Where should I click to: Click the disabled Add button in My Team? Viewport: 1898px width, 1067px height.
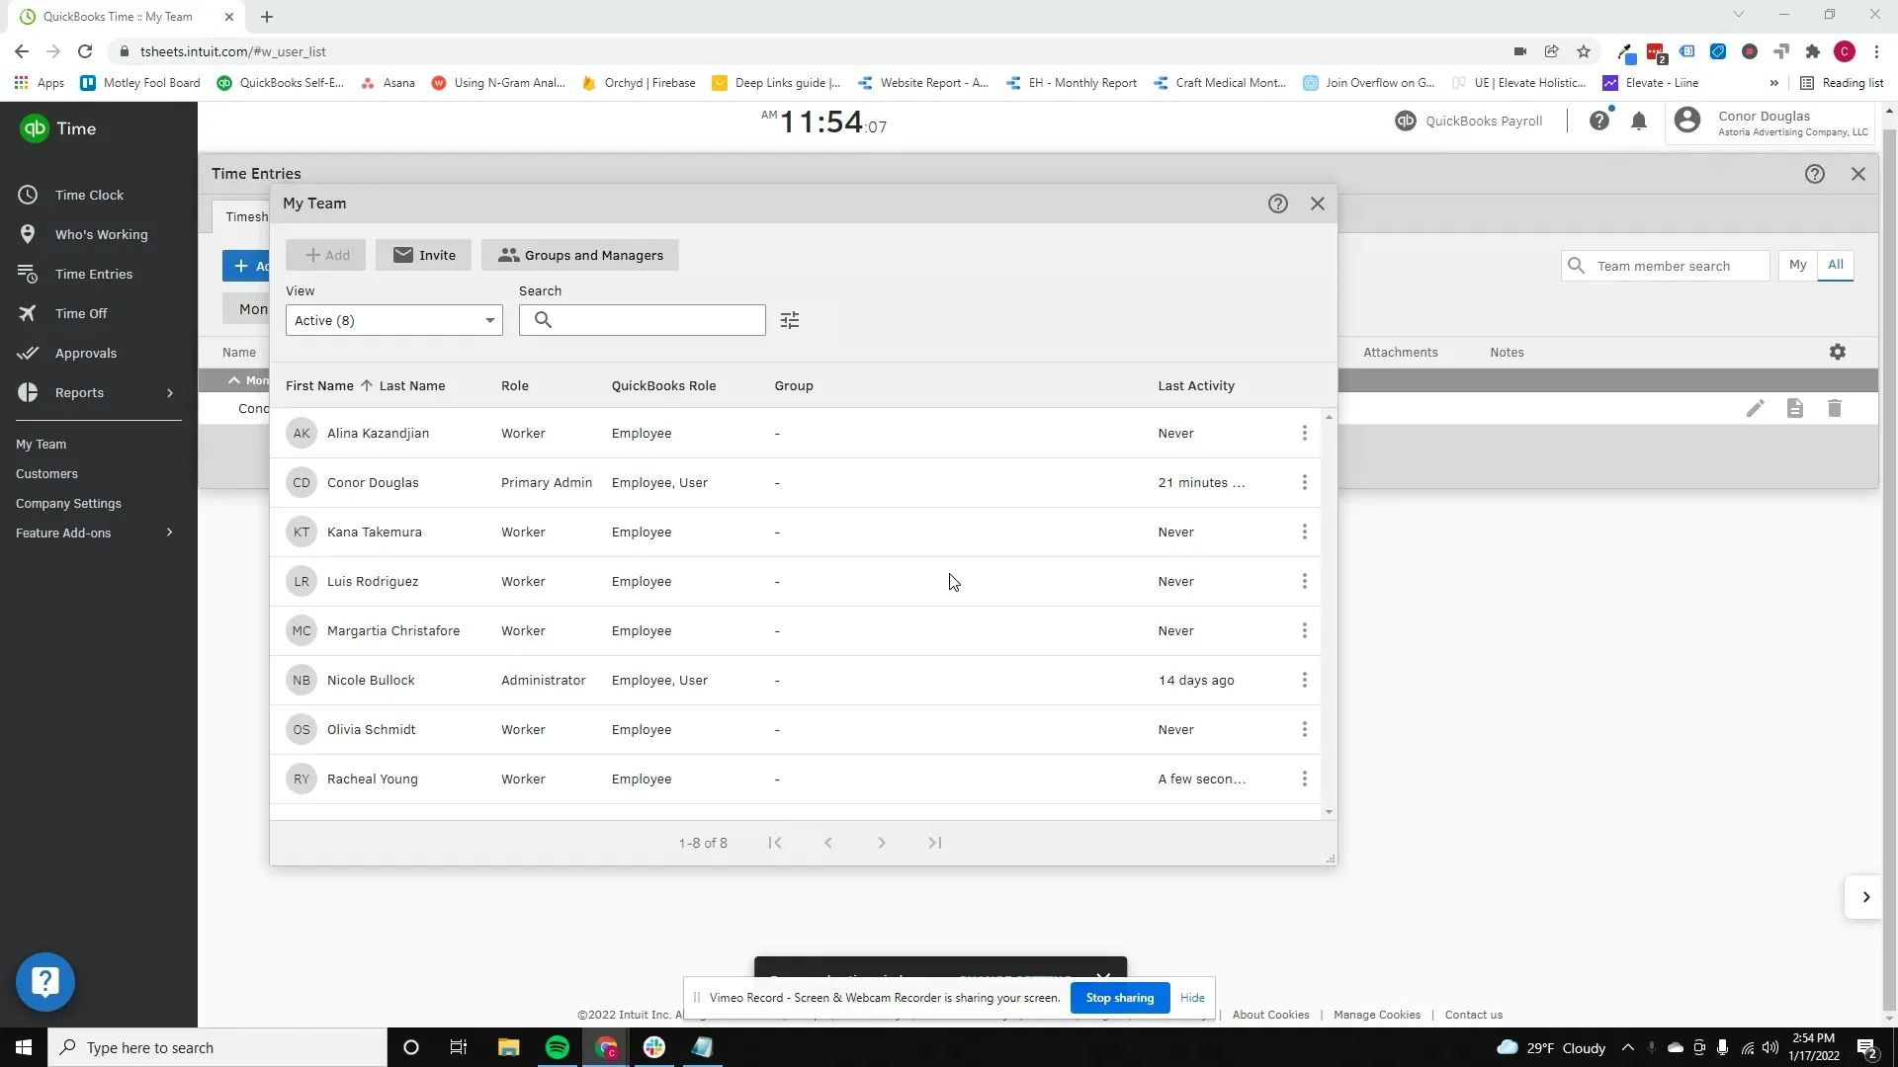point(326,255)
